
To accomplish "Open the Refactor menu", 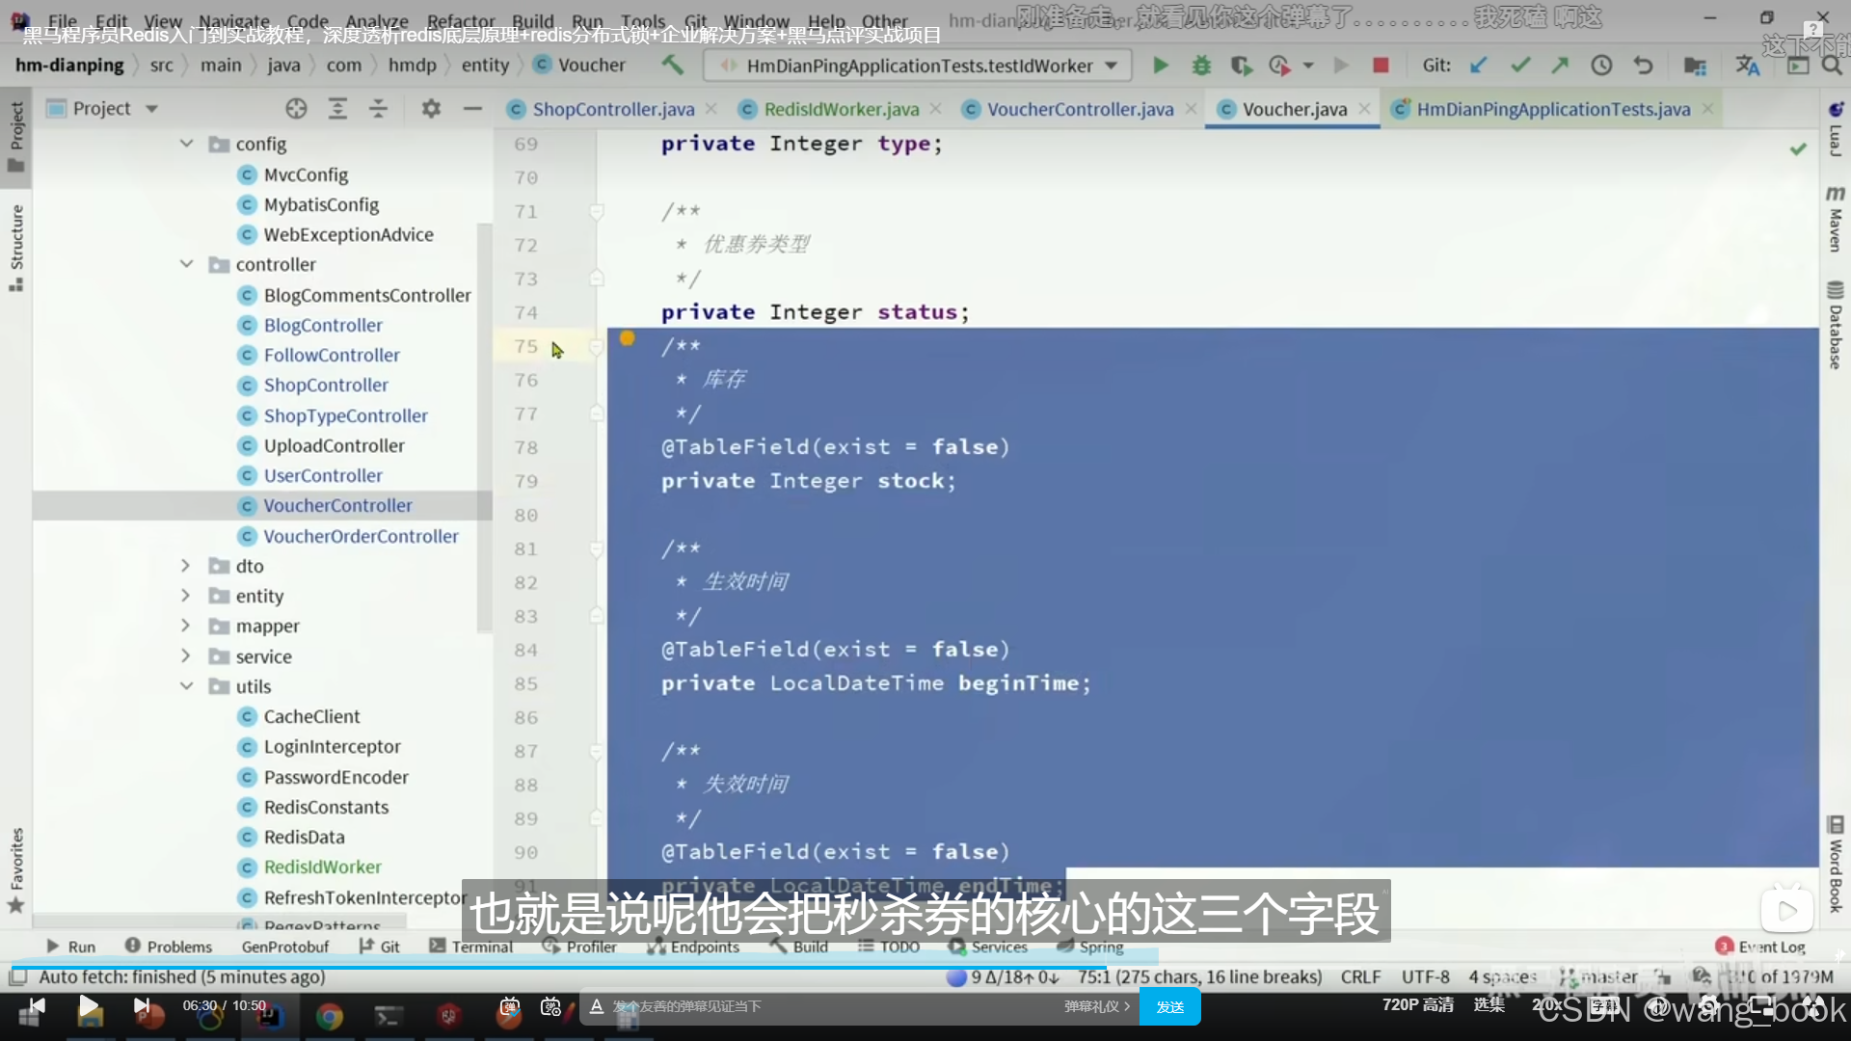I will [x=460, y=21].
